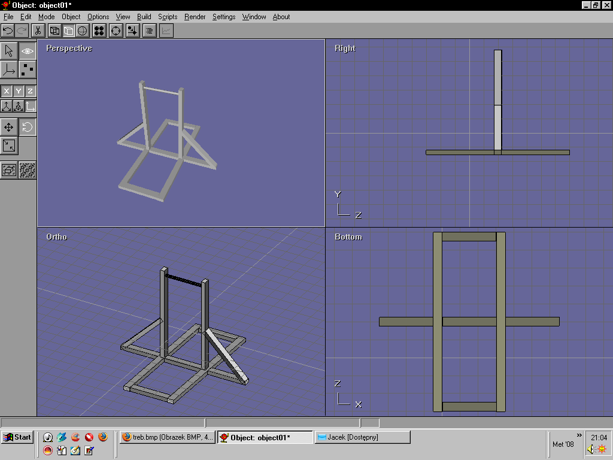Click the axes coordinate tool icon
613x460 pixels.
[9, 70]
